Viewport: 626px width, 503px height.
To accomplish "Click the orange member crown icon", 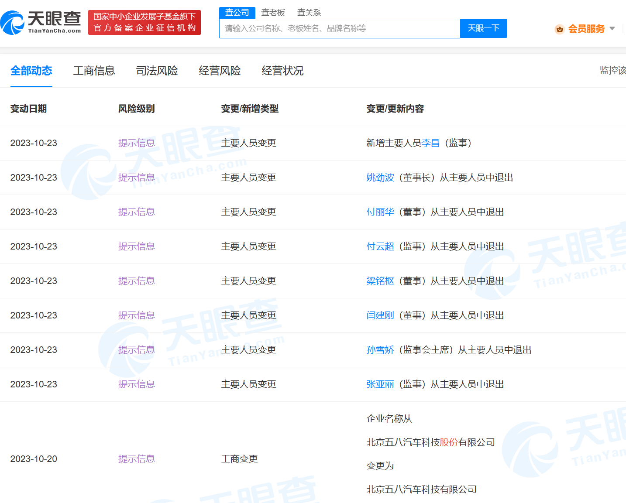I will pos(559,29).
